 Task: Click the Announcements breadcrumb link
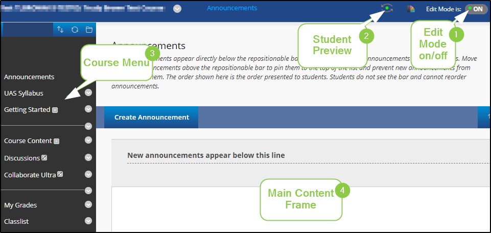pos(232,8)
